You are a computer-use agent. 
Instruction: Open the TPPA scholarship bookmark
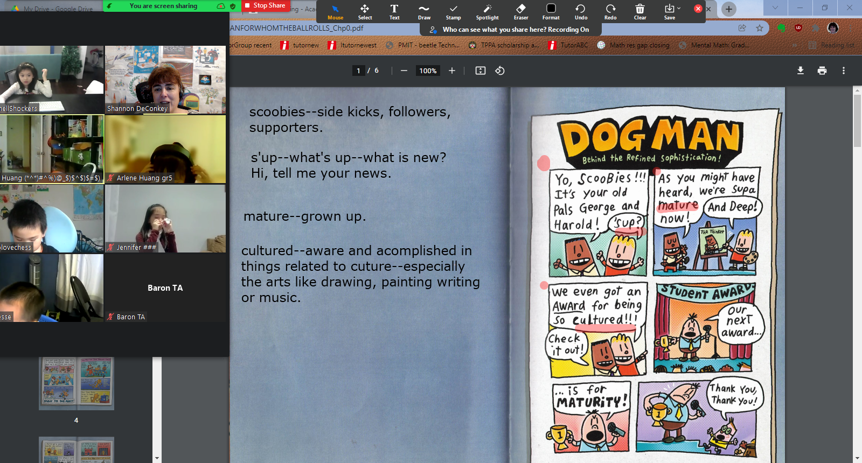click(503, 45)
